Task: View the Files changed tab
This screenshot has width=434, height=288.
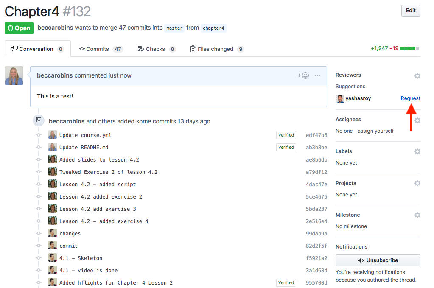Action: pyautogui.click(x=217, y=49)
